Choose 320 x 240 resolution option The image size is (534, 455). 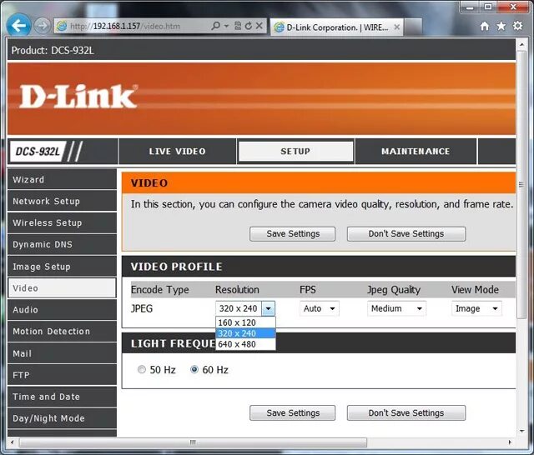[x=245, y=333]
